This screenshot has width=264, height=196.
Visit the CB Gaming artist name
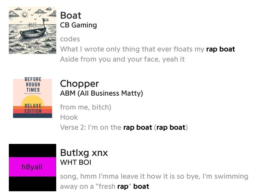point(78,25)
